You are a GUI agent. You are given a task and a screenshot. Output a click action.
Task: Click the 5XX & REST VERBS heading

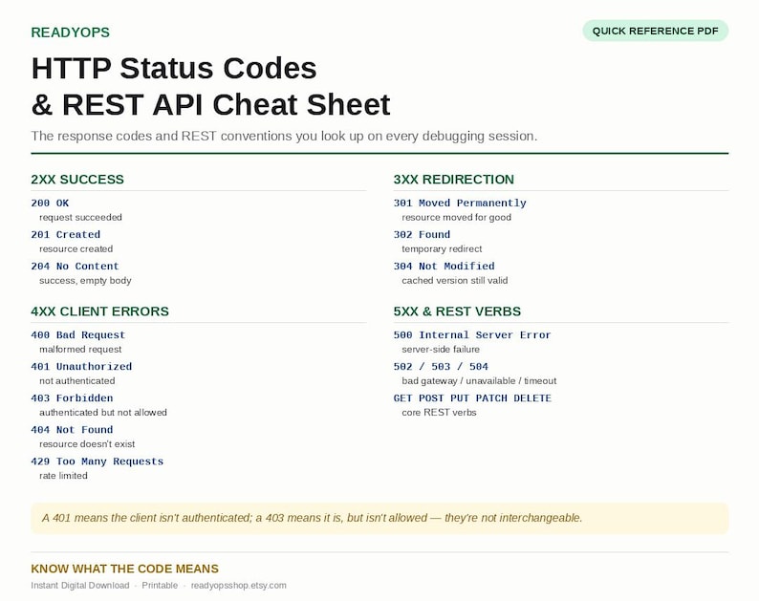pyautogui.click(x=457, y=311)
